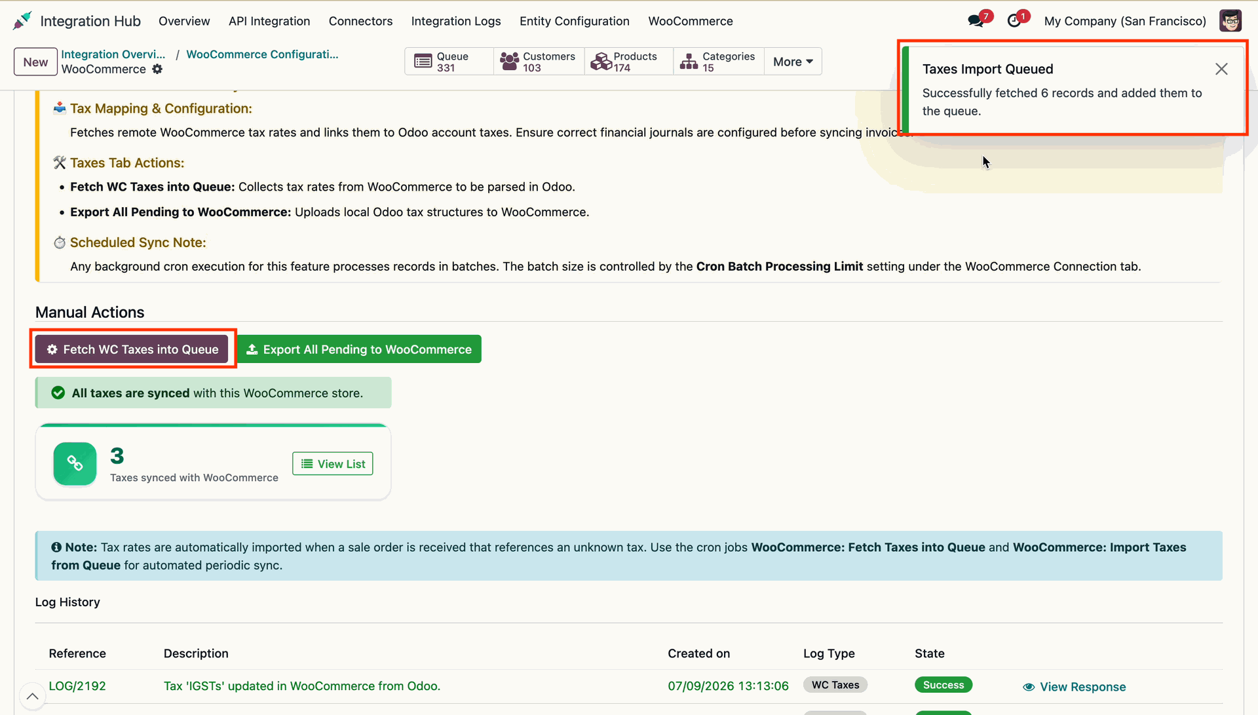Click the Reference column header
This screenshot has width=1258, height=715.
[77, 653]
